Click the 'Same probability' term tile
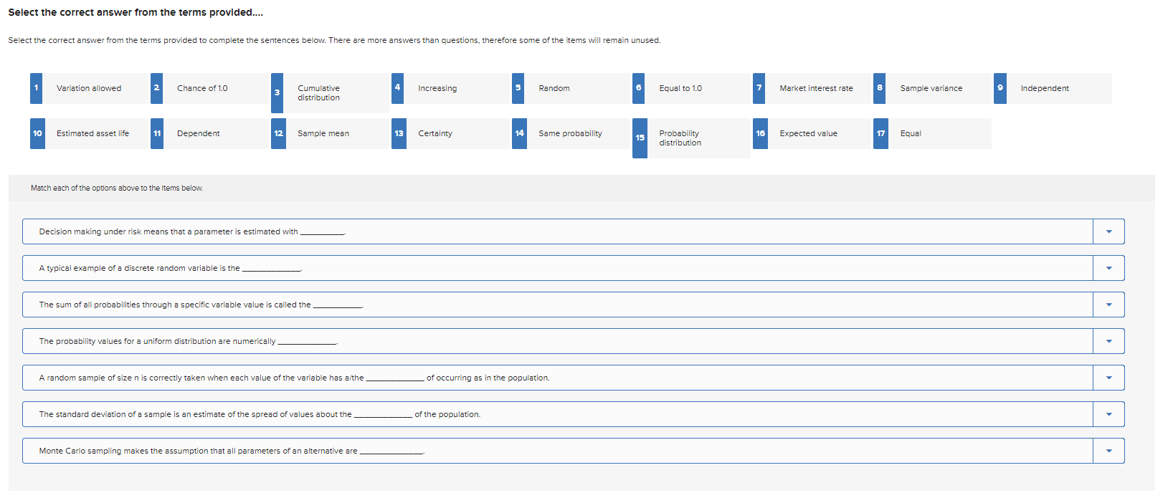The height and width of the screenshot is (493, 1168). click(x=571, y=133)
